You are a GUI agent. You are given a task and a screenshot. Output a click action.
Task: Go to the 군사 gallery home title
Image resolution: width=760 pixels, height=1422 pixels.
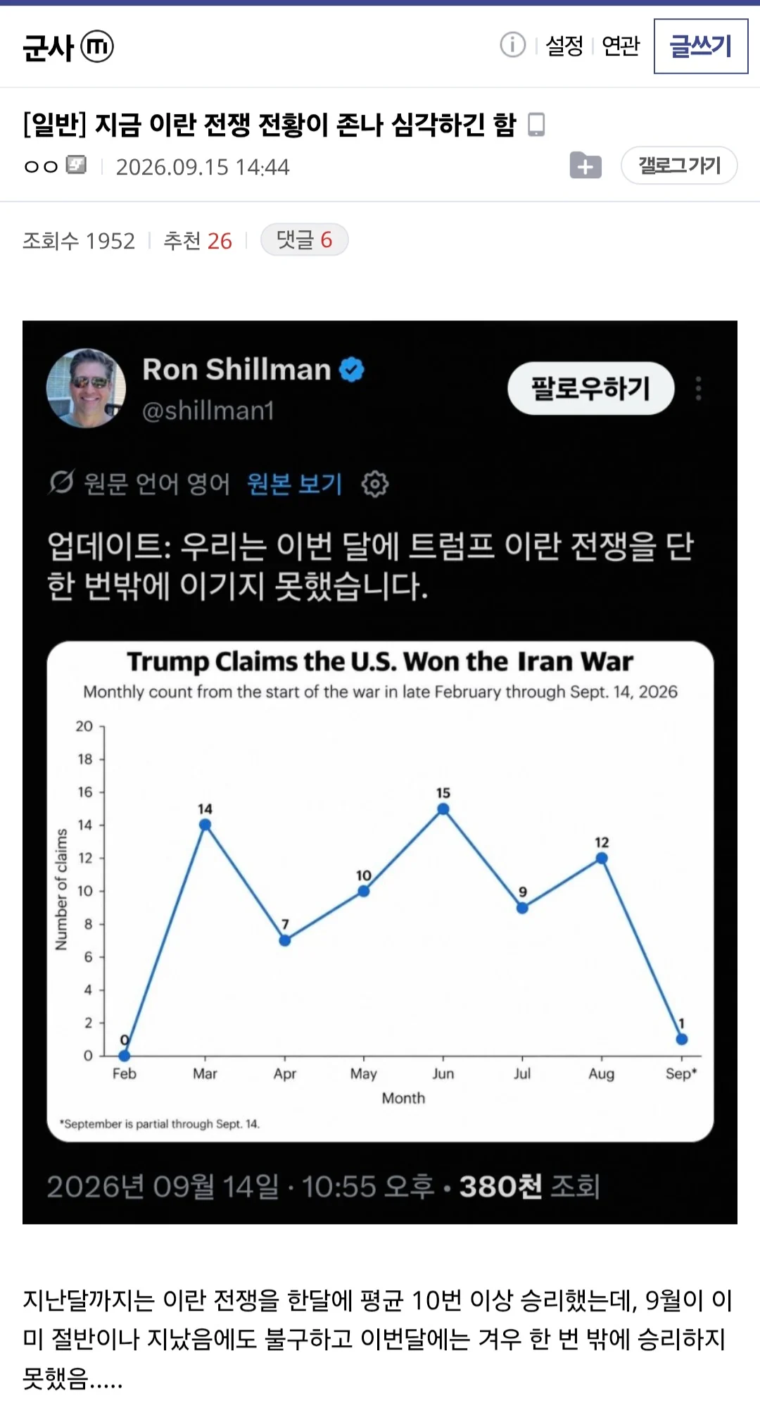(48, 47)
